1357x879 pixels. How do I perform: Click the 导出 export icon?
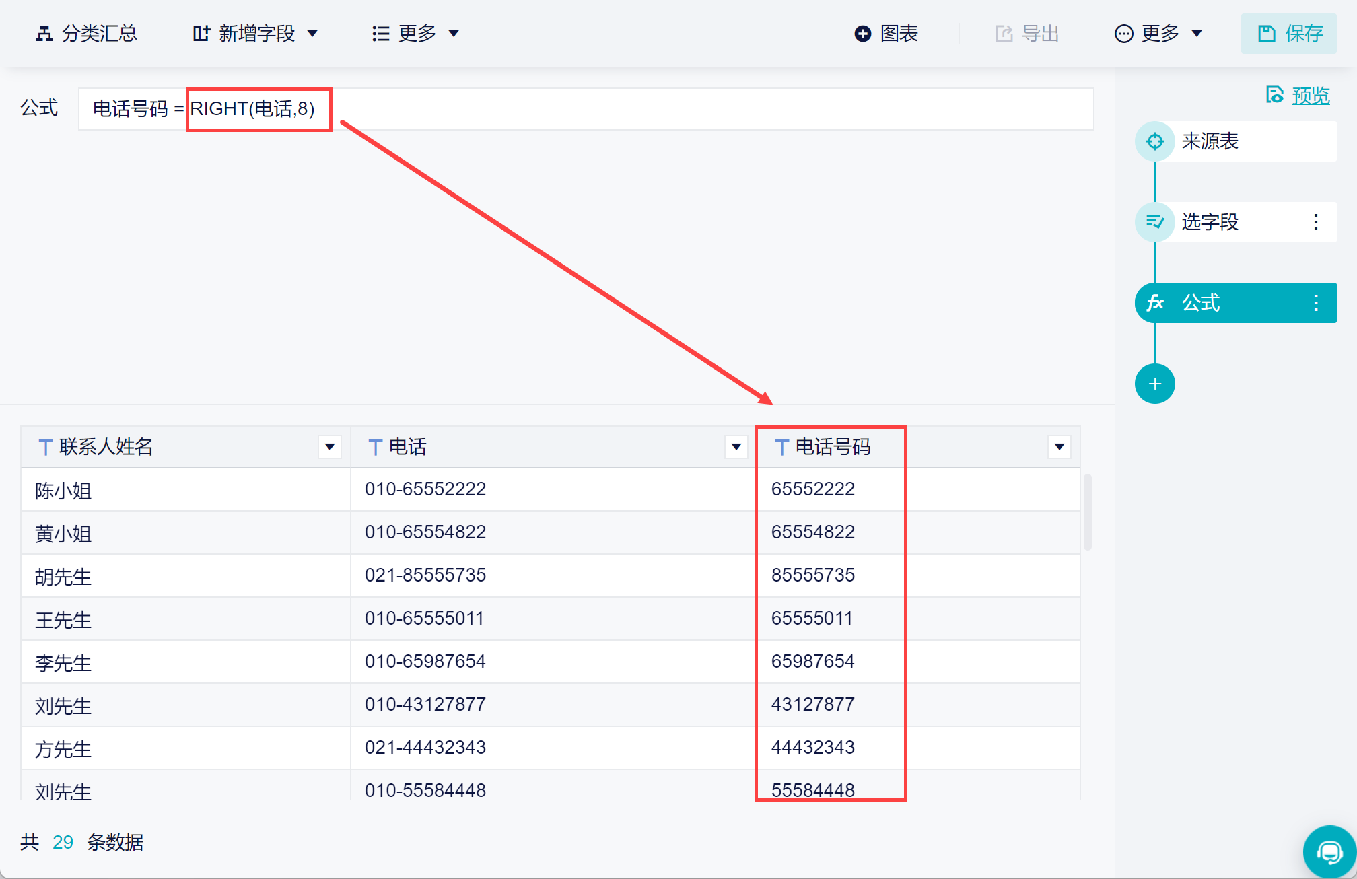point(1004,34)
